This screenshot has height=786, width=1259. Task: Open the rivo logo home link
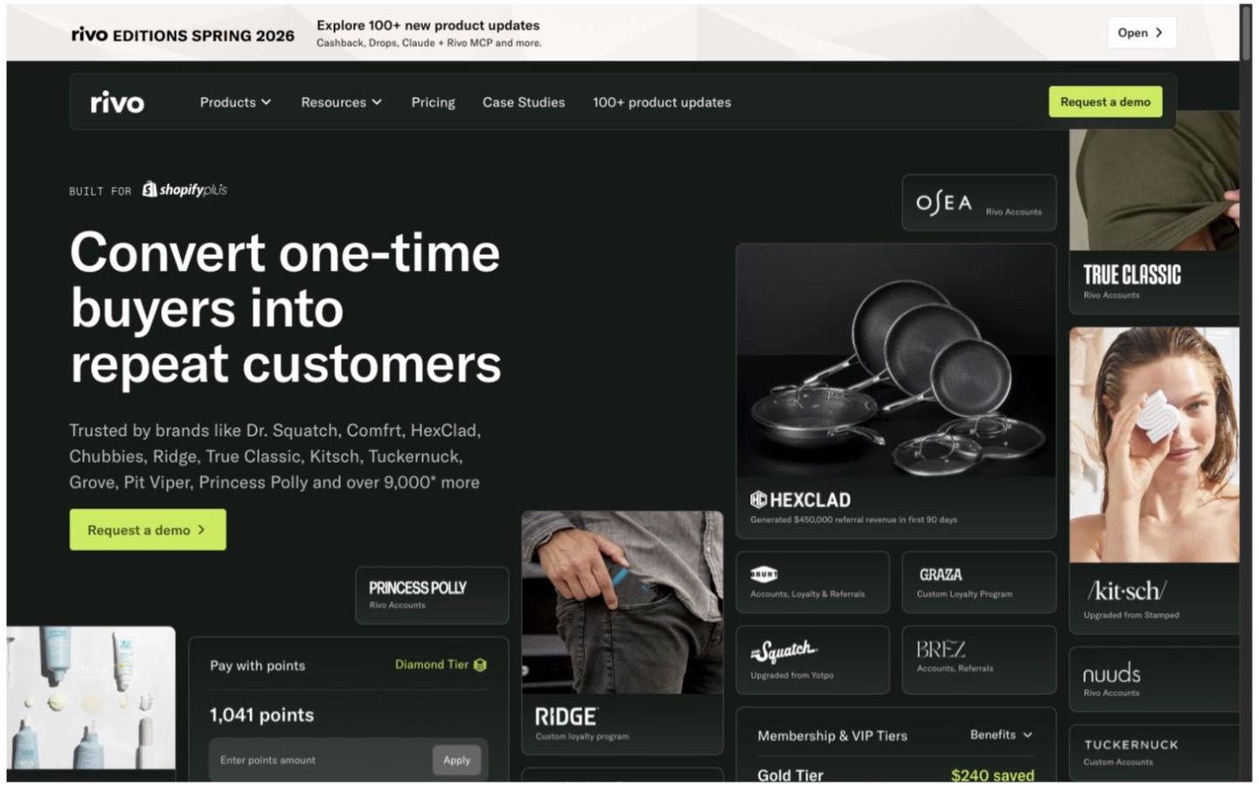click(x=117, y=102)
